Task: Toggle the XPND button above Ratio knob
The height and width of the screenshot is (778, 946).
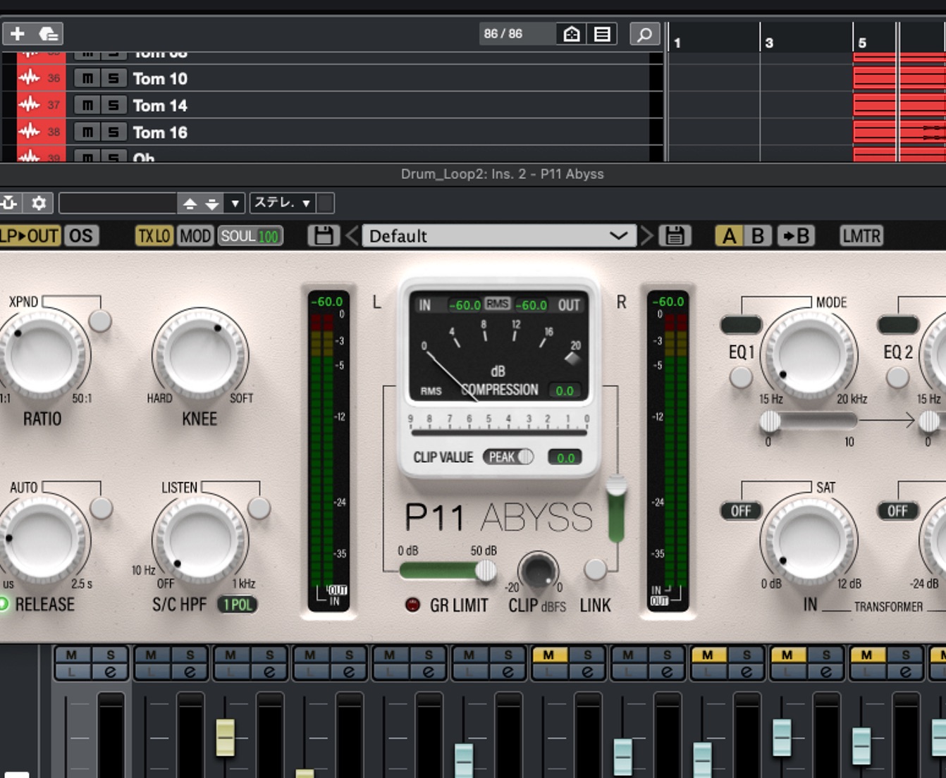Action: click(x=100, y=321)
